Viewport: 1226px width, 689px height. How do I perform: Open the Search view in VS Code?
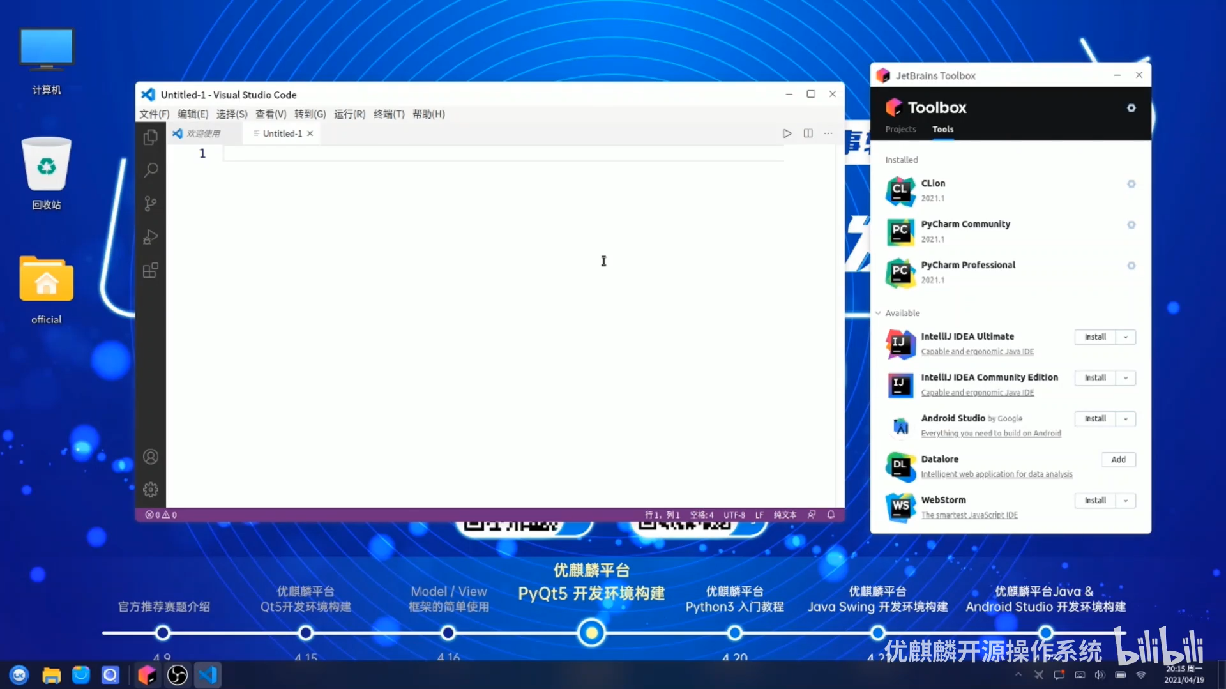click(x=151, y=170)
